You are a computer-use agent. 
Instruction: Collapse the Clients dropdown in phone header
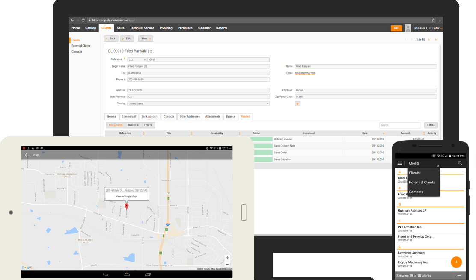click(424, 163)
